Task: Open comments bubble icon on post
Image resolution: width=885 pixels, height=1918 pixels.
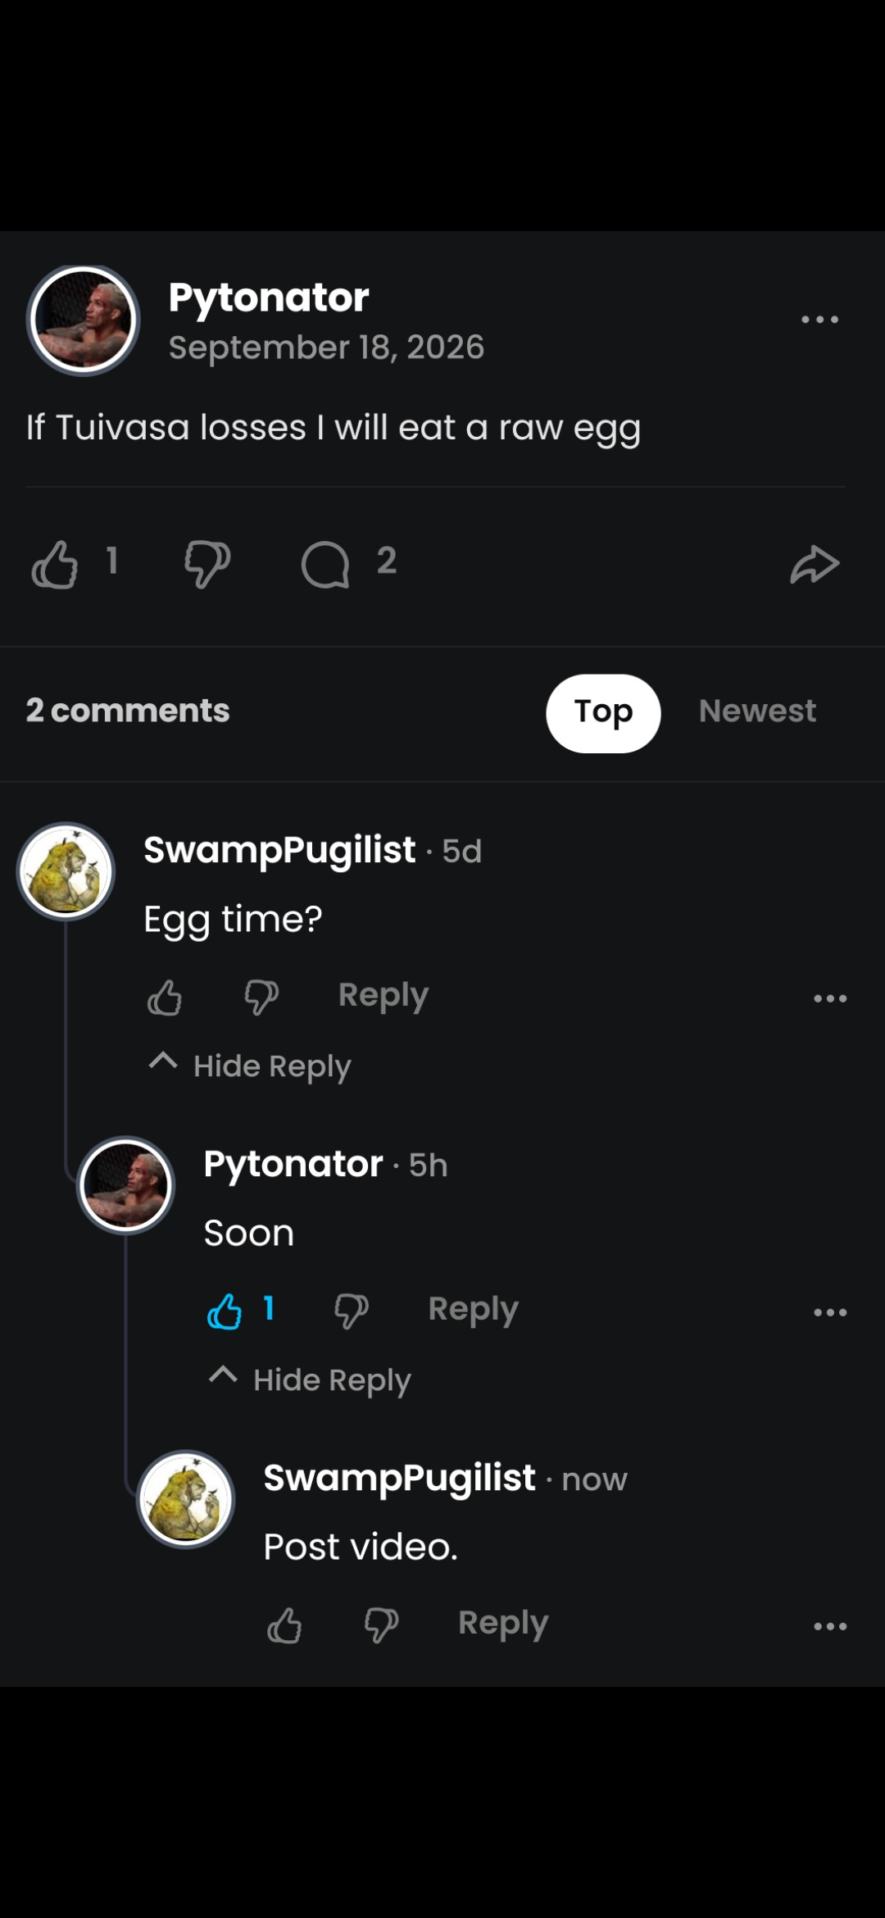Action: click(x=325, y=564)
